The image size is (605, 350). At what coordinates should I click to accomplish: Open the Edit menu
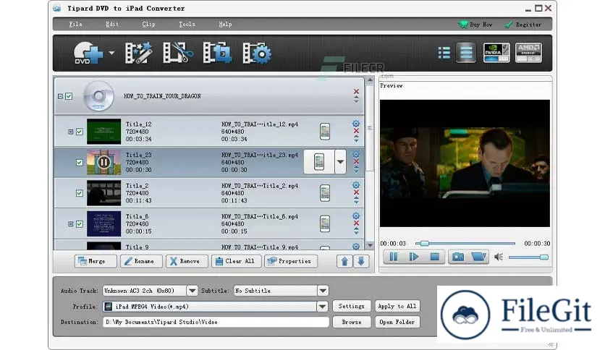click(112, 25)
